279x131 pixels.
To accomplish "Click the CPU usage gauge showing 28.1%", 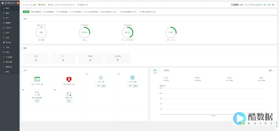I will (84, 33).
